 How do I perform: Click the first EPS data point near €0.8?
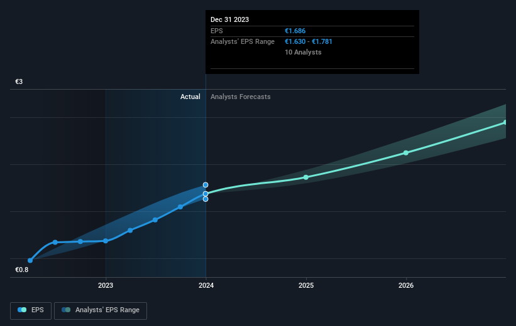click(x=30, y=260)
